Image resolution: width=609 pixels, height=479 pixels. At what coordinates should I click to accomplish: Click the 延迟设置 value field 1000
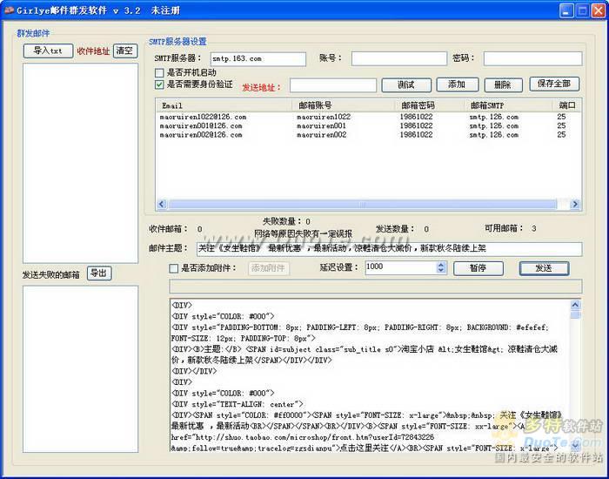401,267
